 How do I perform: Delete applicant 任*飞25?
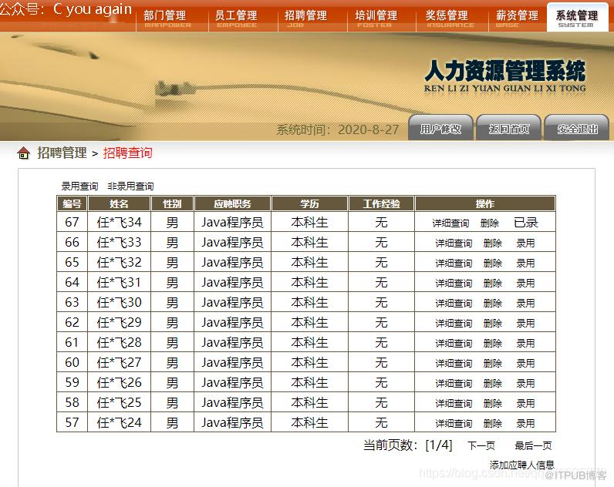pyautogui.click(x=493, y=404)
